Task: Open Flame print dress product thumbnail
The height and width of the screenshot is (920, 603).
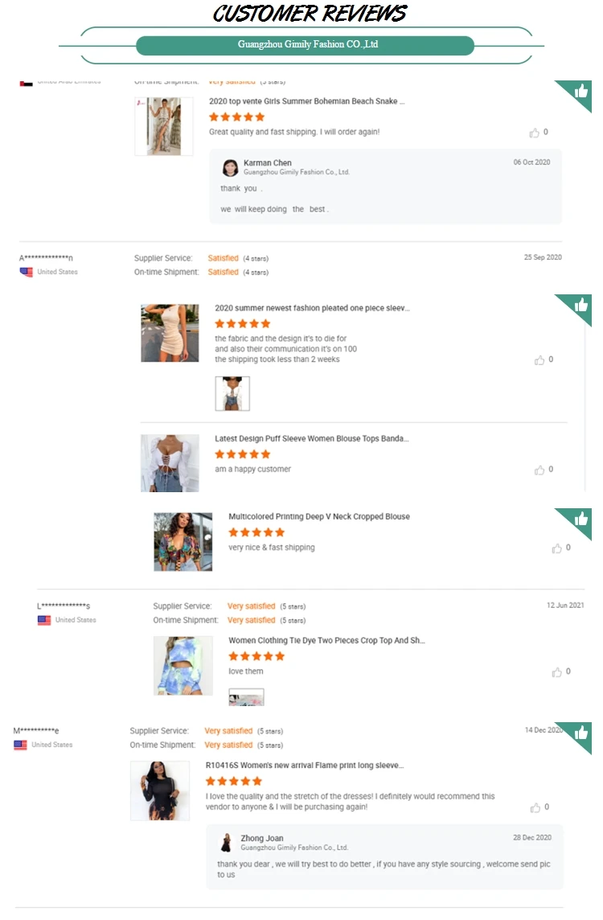Action: coord(160,791)
